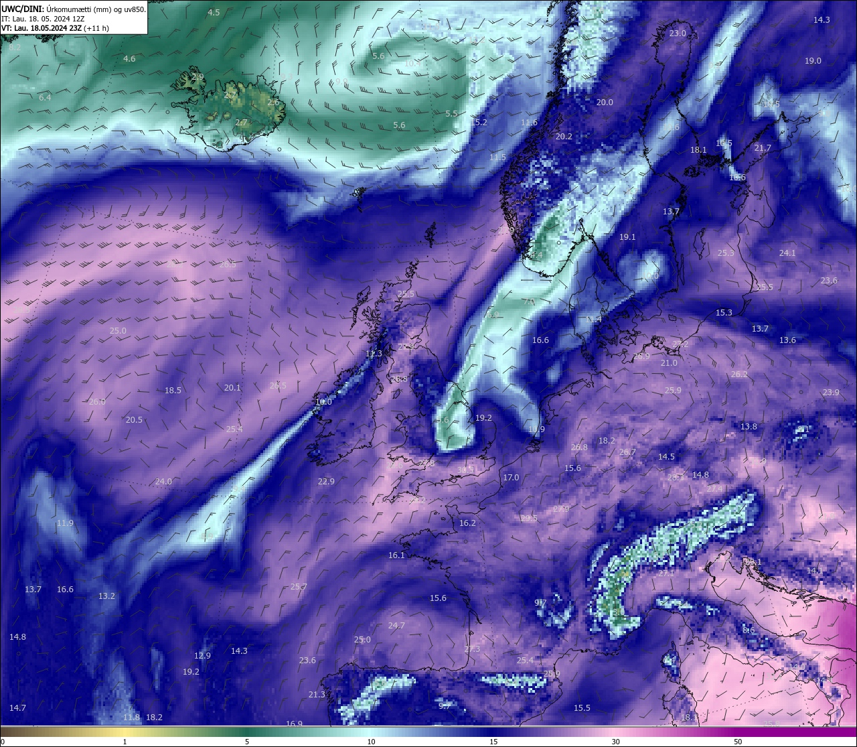The width and height of the screenshot is (857, 747).
Task: Click the value 18.5 in mid Atlantic
Action: (173, 391)
